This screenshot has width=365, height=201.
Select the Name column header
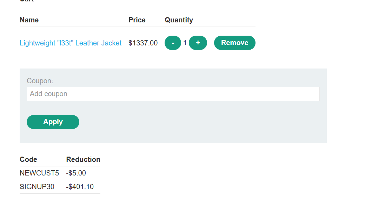coord(29,20)
